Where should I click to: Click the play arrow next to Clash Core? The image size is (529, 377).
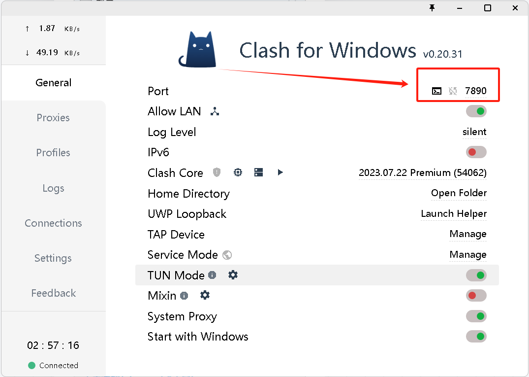pos(280,172)
